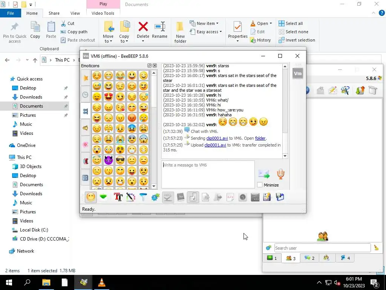
Task: Switch to the View ribbon tab
Action: point(75,13)
